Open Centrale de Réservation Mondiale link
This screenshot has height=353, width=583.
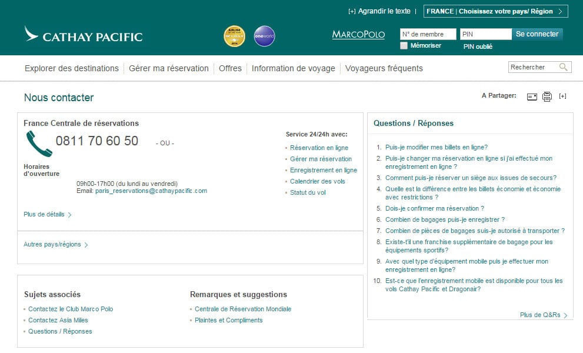(x=243, y=309)
